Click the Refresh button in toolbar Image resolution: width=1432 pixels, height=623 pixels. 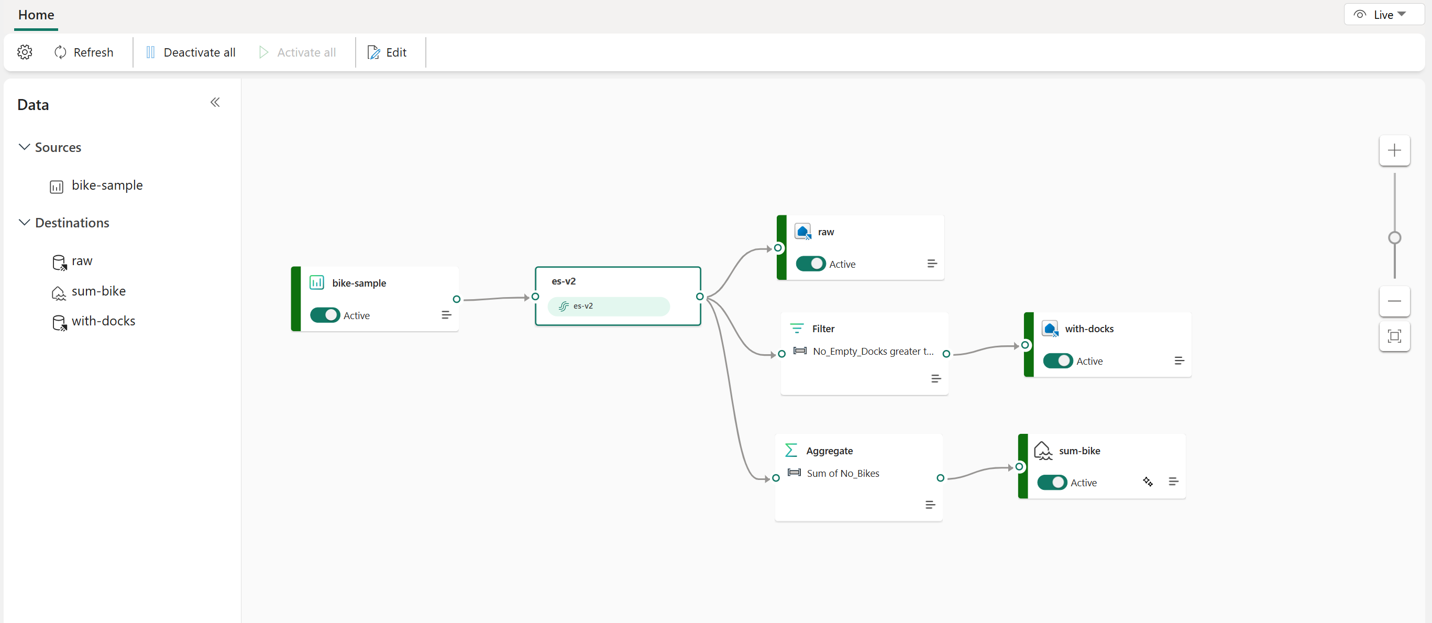[x=83, y=52]
